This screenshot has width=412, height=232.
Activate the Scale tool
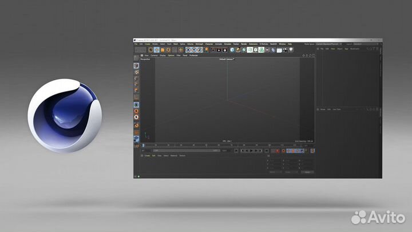(x=163, y=50)
